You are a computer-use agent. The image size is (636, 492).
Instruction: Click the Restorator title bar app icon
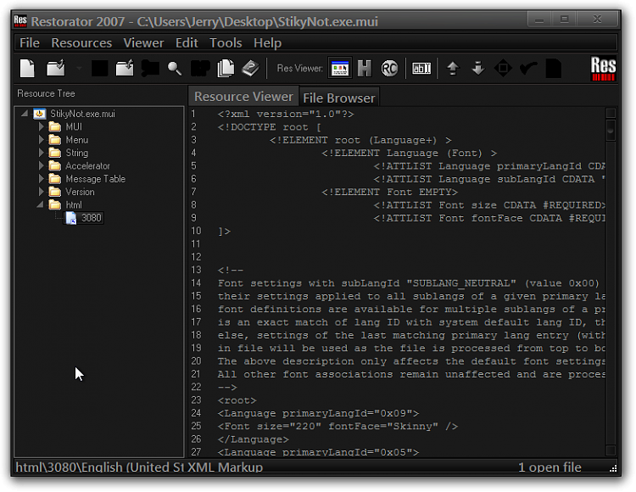(x=20, y=20)
